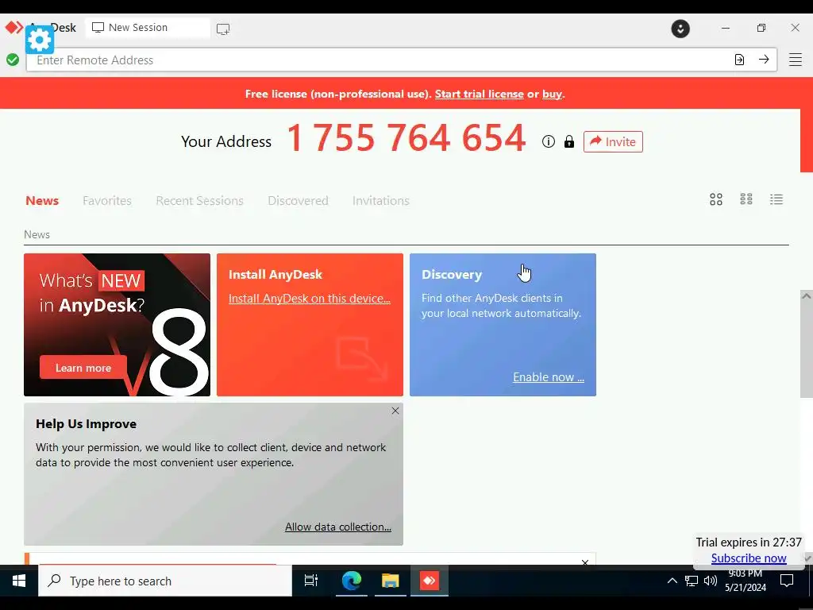Launch Microsoft Edge from the taskbar
The height and width of the screenshot is (610, 813).
point(352,581)
